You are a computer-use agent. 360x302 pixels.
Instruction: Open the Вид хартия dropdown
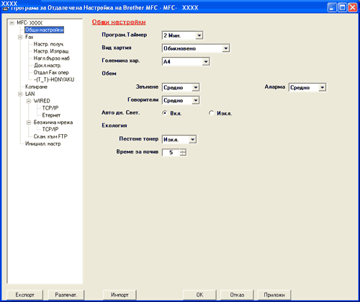point(225,48)
